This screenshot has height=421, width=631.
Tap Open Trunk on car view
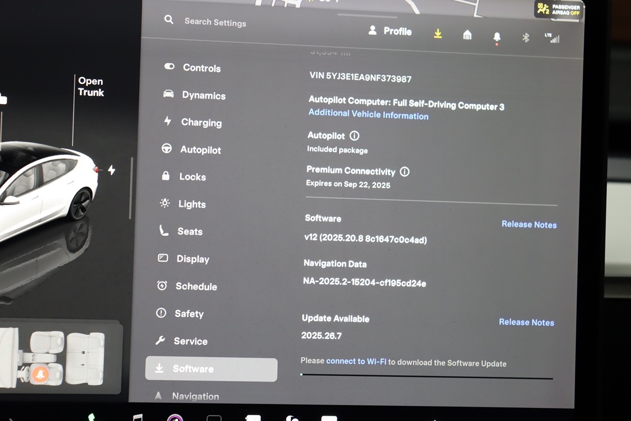tap(91, 87)
